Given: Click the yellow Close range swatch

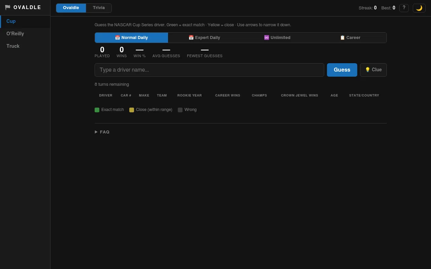Looking at the screenshot, I should (132, 110).
